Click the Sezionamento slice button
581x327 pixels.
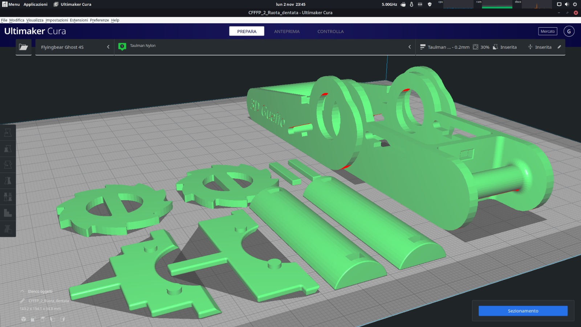[x=523, y=311]
